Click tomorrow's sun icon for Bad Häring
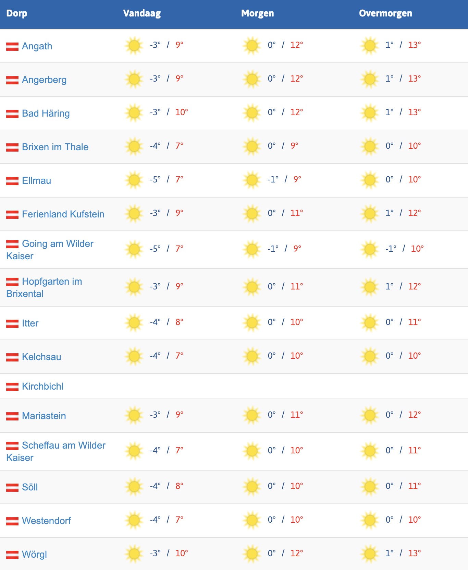This screenshot has height=570, width=468. [252, 113]
